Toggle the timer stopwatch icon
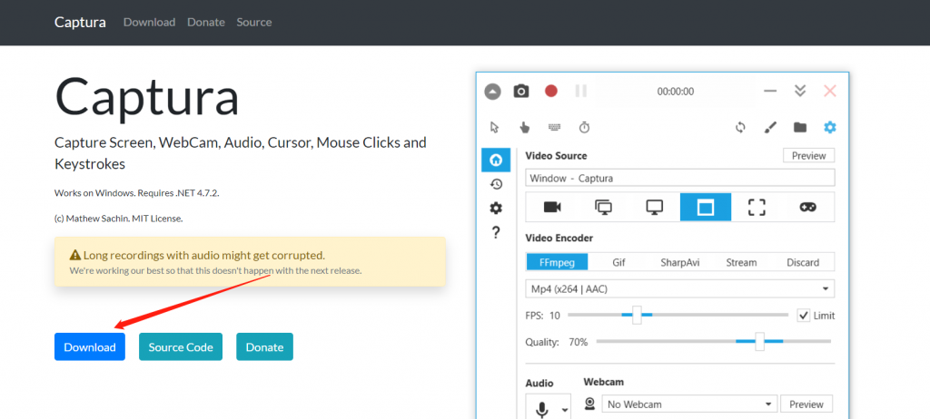The image size is (930, 419). (x=584, y=127)
